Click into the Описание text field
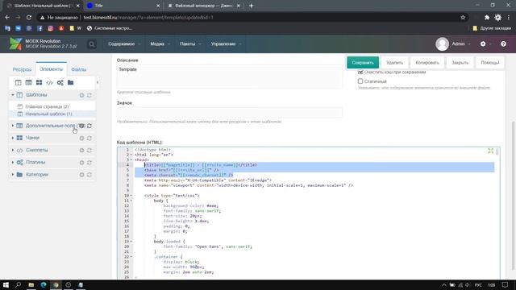The width and height of the screenshot is (516, 290). click(229, 77)
